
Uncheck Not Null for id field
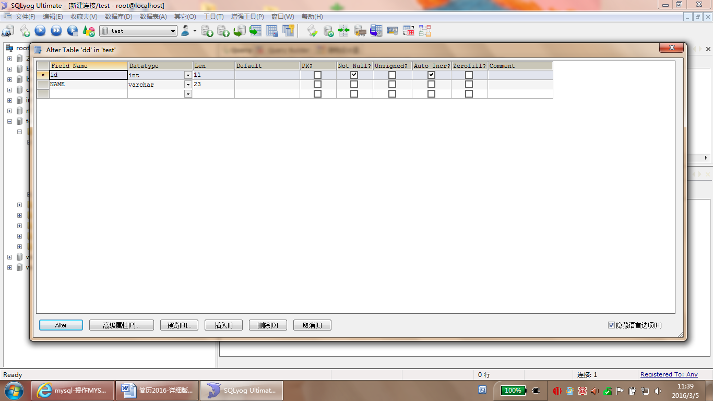pos(354,75)
